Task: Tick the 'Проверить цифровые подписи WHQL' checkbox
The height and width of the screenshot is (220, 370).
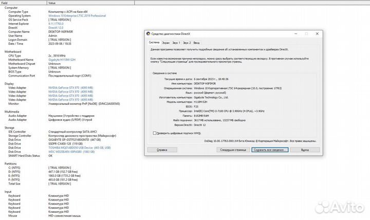Action: 155,133
